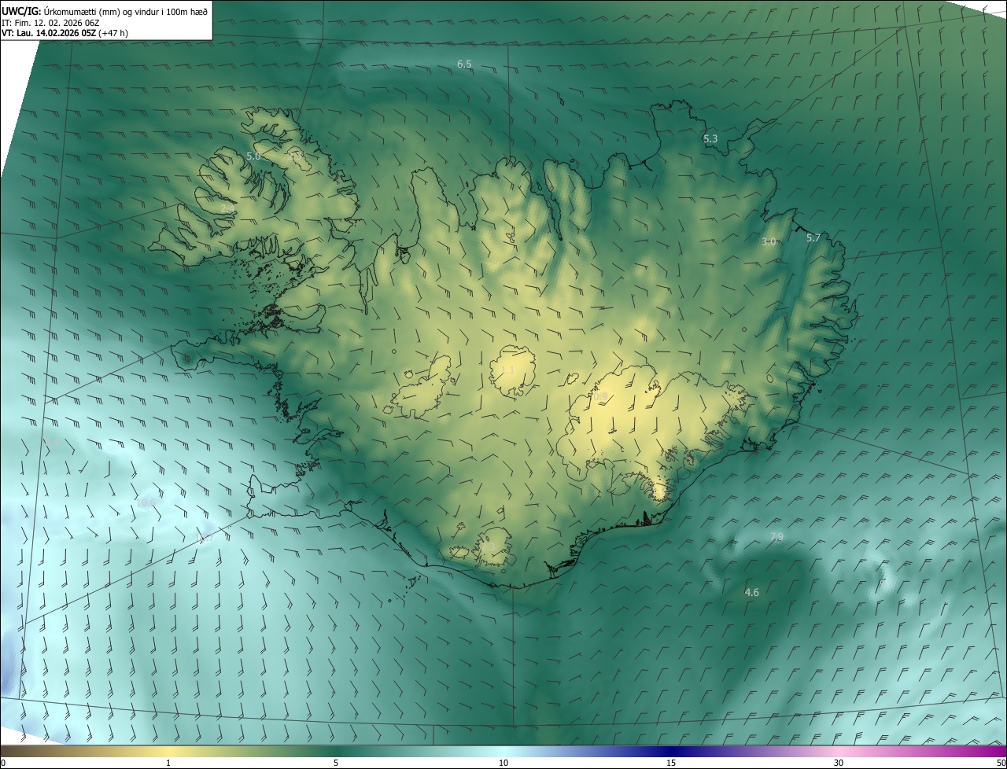1007x769 pixels.
Task: Click the 'VT: Lau. 14.02.2026 05Z (+47 h)' line
Action: click(x=65, y=33)
